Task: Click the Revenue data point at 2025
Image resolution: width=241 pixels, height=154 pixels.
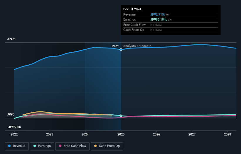Action: [121, 50]
